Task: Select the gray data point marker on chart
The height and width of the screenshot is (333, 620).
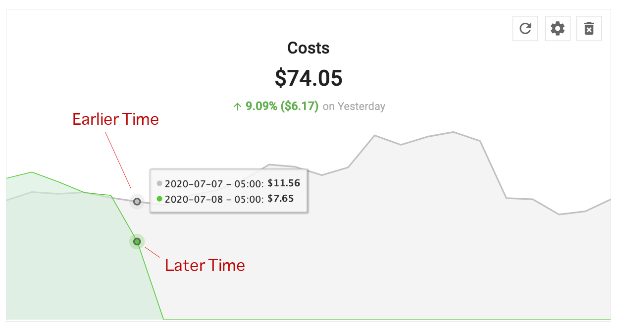Action: (137, 202)
